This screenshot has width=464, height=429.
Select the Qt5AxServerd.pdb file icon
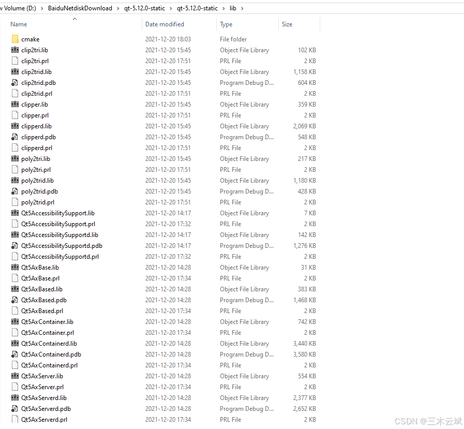coord(15,409)
